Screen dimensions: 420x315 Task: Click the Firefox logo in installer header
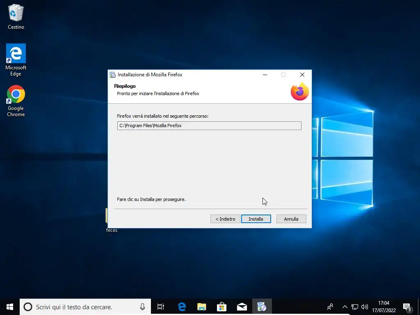click(x=300, y=91)
